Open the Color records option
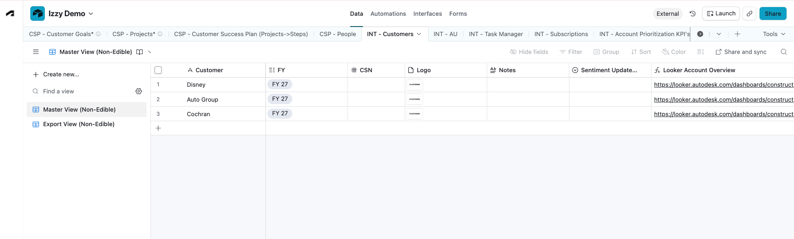 [x=674, y=52]
